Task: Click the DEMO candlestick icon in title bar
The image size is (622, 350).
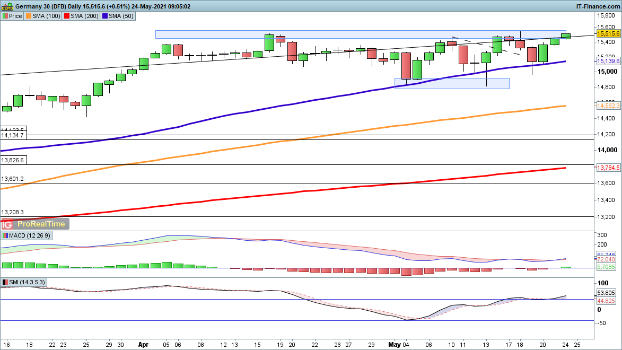Action: (x=7, y=6)
